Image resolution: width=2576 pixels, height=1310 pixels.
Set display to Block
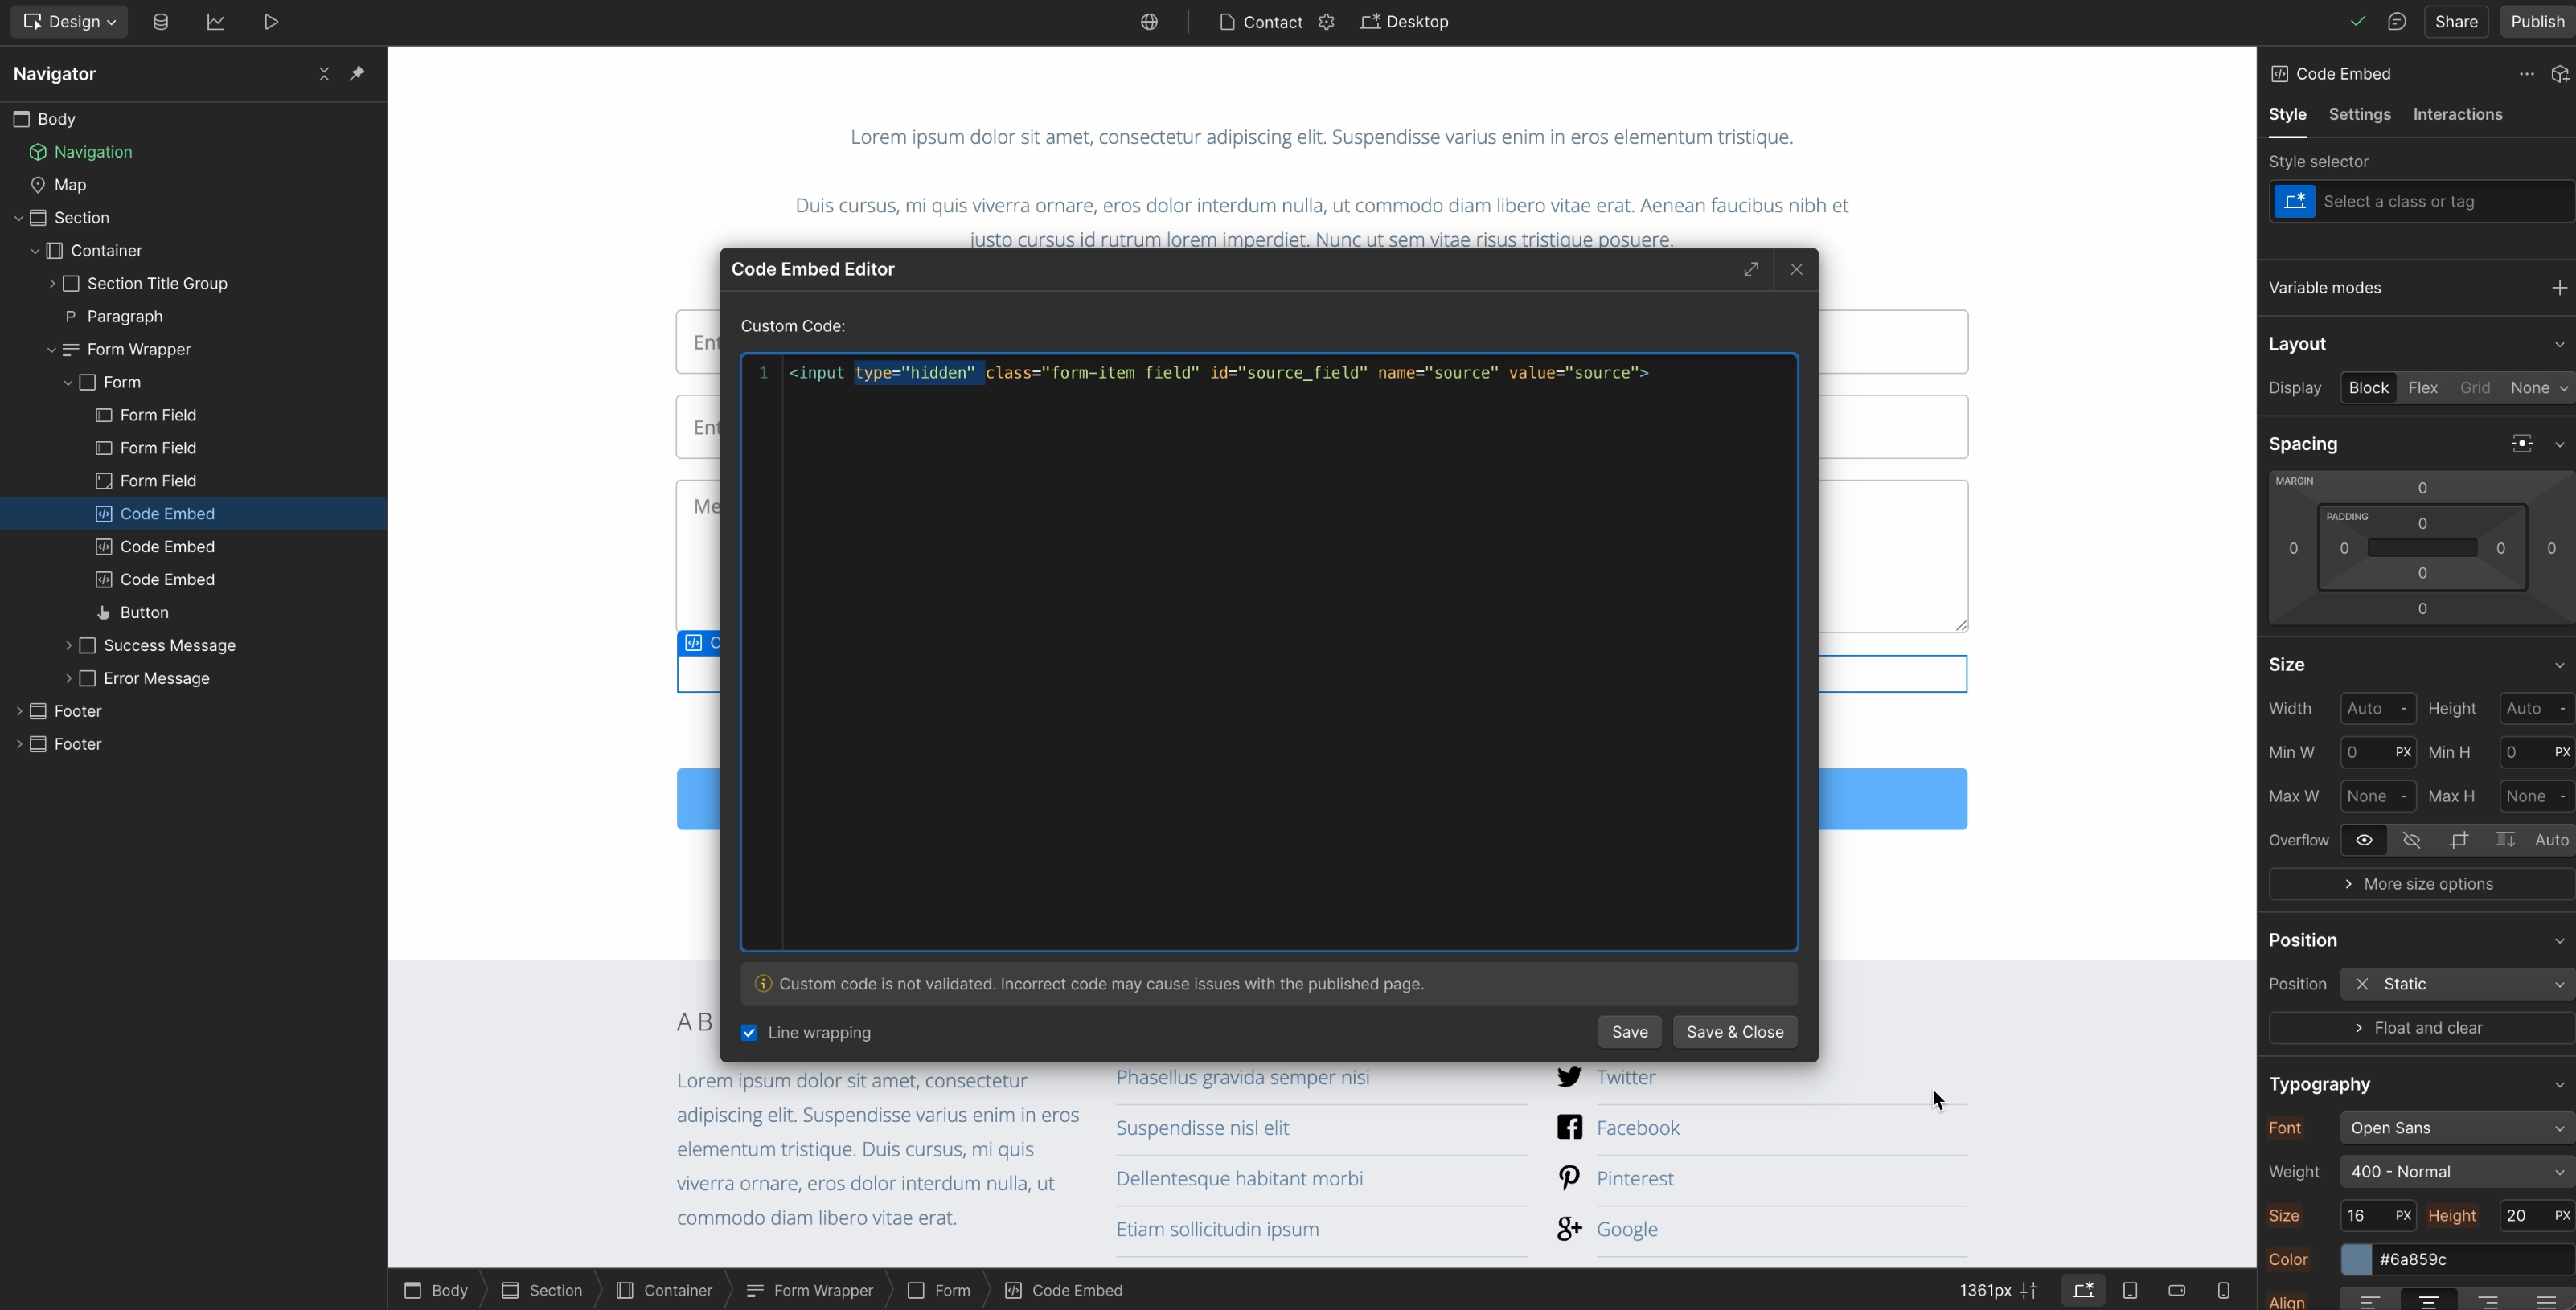(2368, 387)
